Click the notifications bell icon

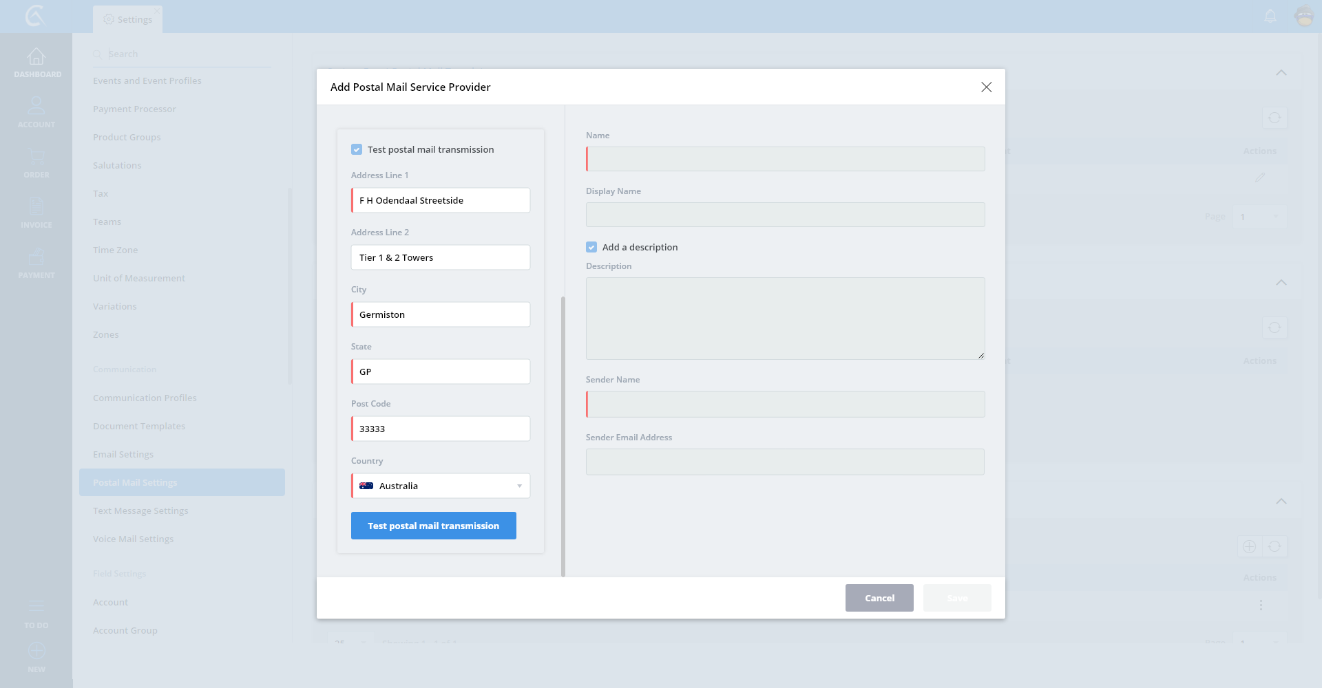1270,16
